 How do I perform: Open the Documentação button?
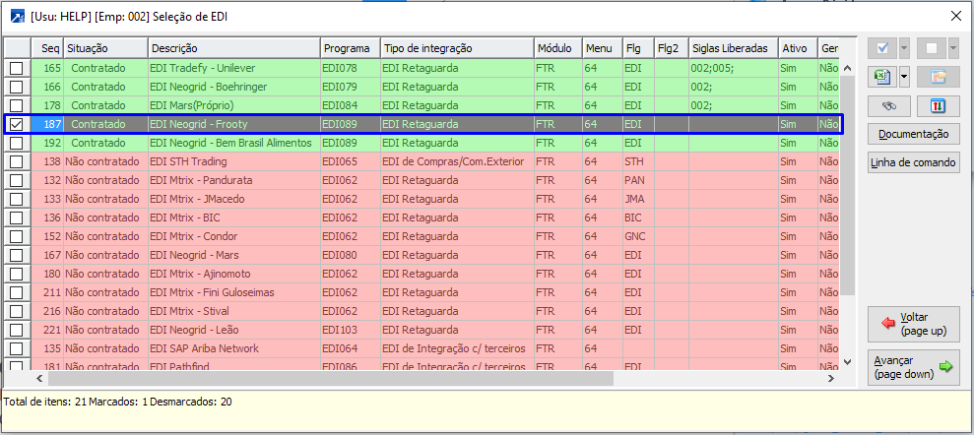[x=914, y=134]
